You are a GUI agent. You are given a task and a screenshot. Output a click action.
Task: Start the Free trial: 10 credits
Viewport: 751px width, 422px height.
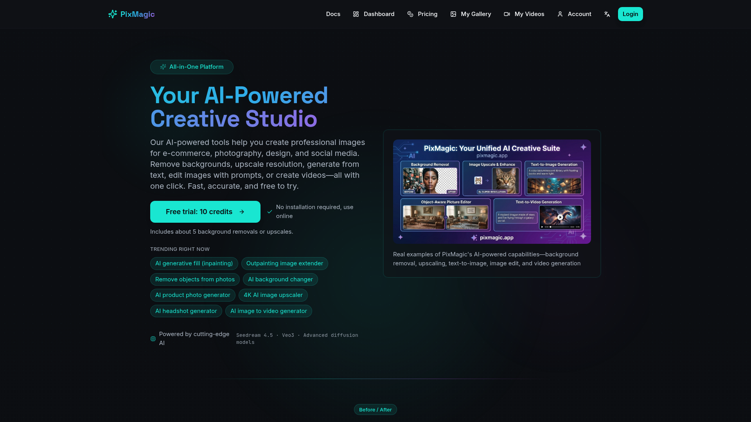tap(199, 212)
